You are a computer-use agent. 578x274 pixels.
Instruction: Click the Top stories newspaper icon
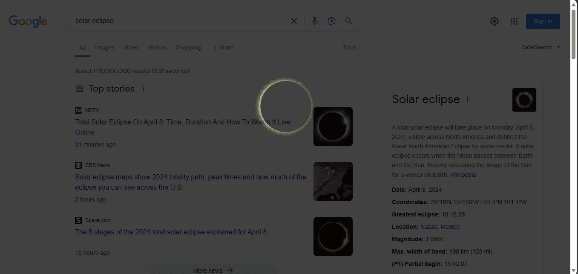point(79,89)
